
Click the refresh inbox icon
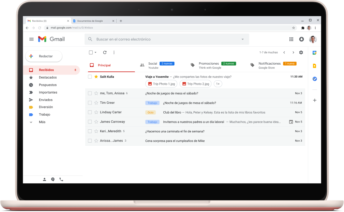click(x=105, y=52)
